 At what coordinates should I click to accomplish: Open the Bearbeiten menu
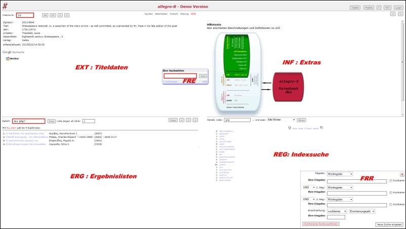click(x=161, y=14)
